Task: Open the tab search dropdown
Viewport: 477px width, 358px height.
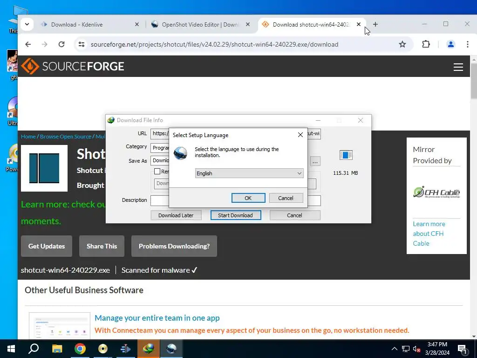Action: pos(27,24)
